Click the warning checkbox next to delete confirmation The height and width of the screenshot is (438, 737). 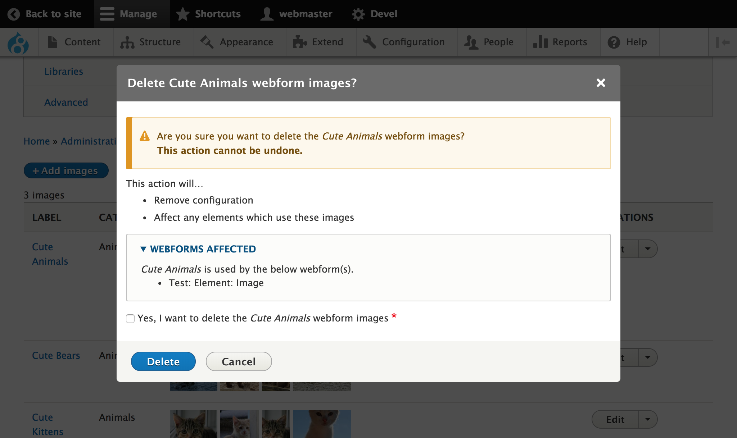click(x=130, y=319)
